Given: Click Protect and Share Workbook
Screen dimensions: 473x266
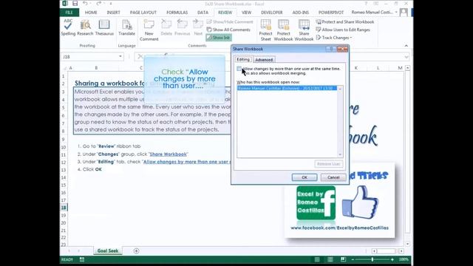Looking at the screenshot, I should tap(345, 21).
